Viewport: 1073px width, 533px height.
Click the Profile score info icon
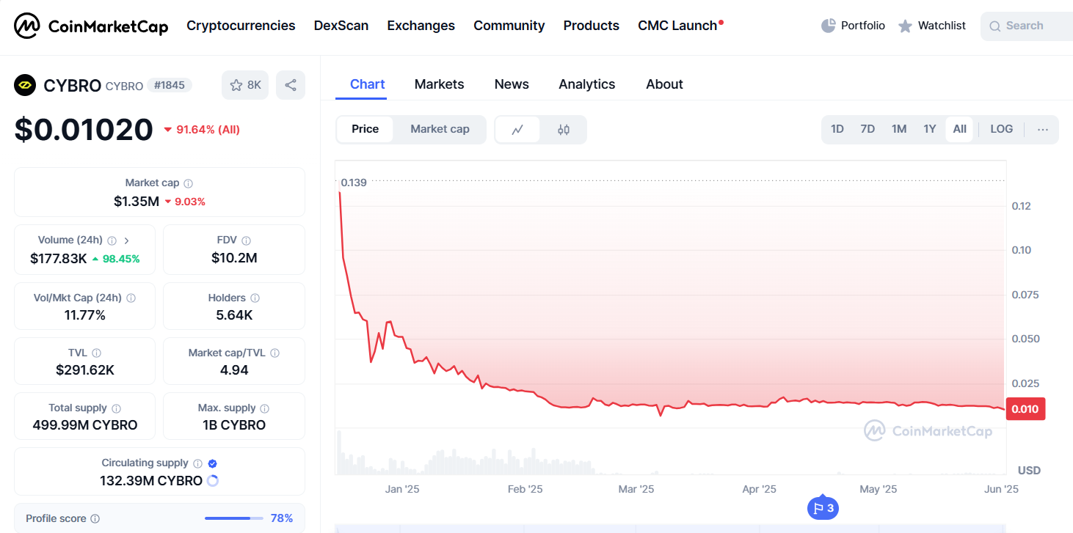click(95, 518)
